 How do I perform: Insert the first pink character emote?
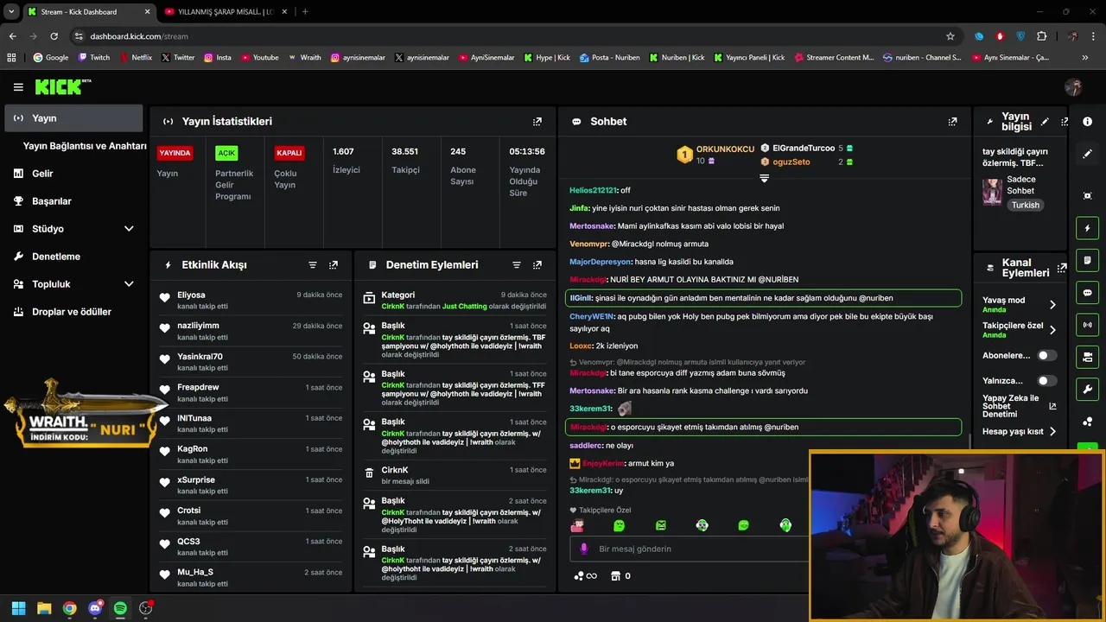577,525
